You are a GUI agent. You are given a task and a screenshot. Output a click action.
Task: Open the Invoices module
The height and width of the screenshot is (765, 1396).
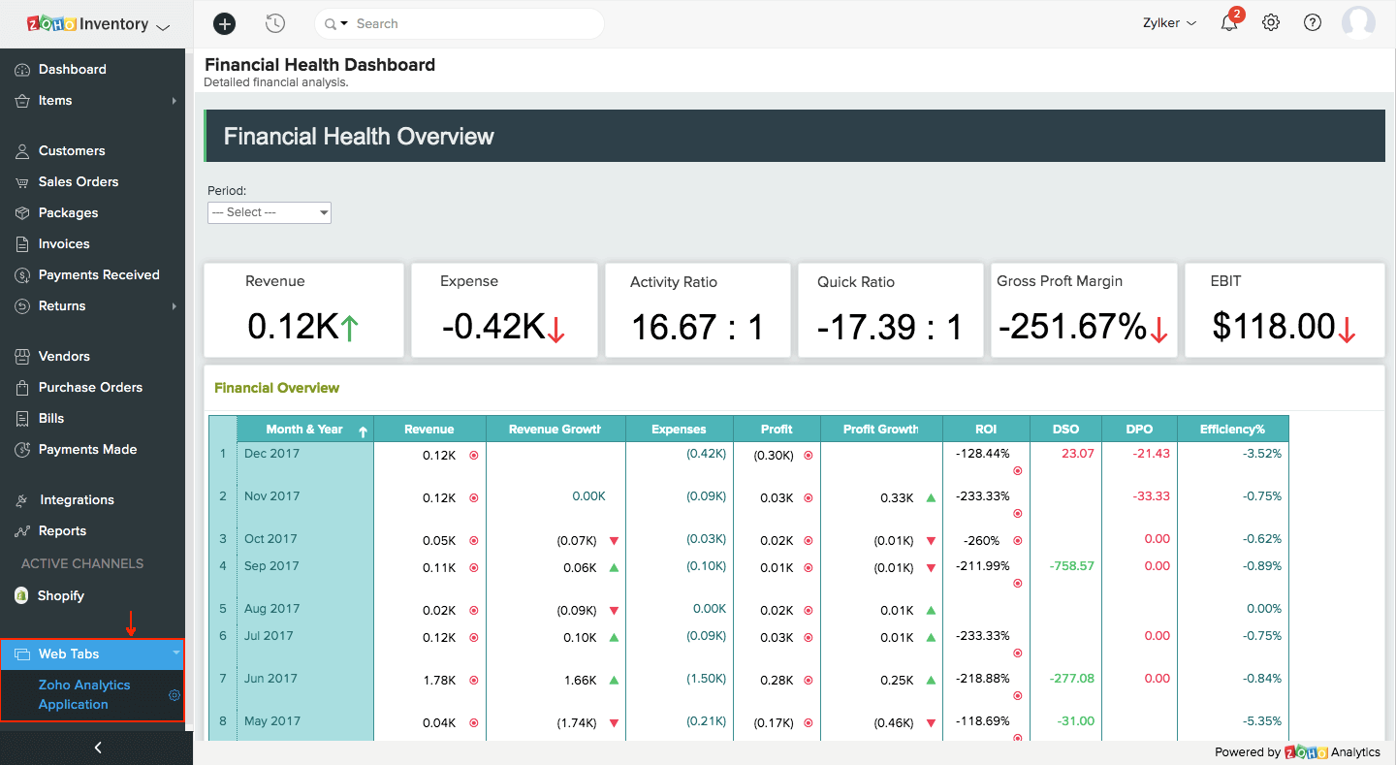[64, 244]
